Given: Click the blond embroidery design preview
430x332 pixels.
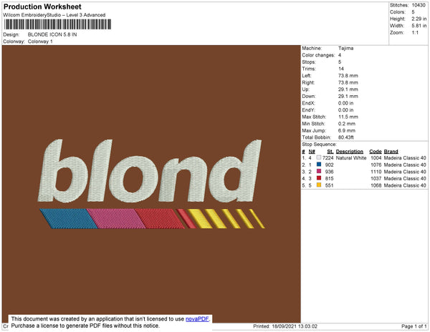Looking at the screenshot, I should point(151,184).
